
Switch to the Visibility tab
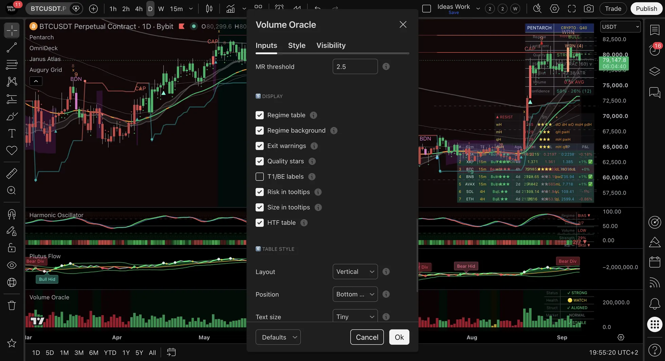(331, 45)
